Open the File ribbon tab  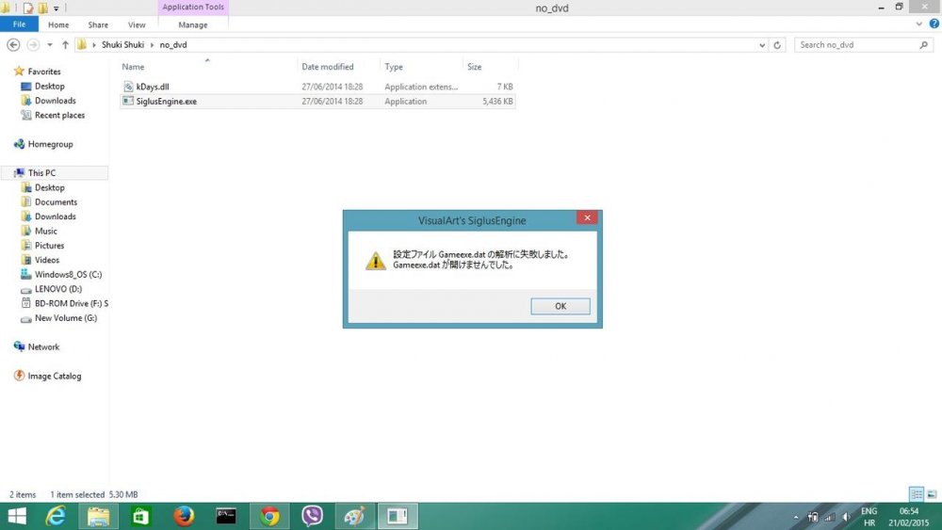pyautogui.click(x=19, y=24)
